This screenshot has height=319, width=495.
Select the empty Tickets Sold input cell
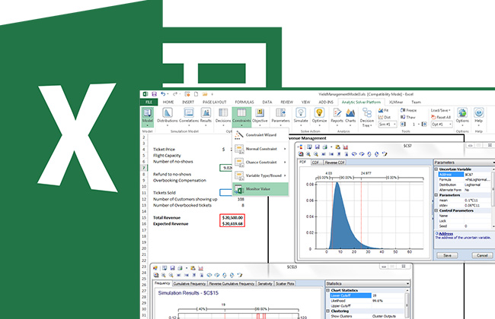226,192
